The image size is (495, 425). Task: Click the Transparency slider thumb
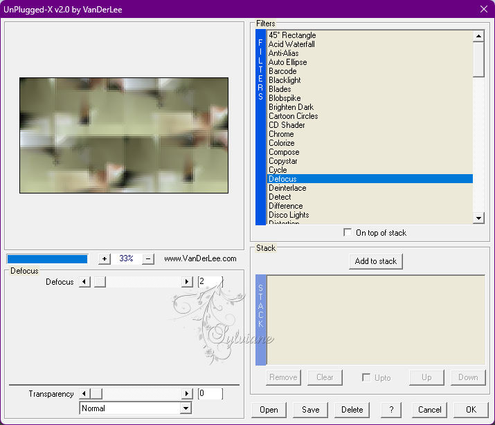tap(96, 393)
